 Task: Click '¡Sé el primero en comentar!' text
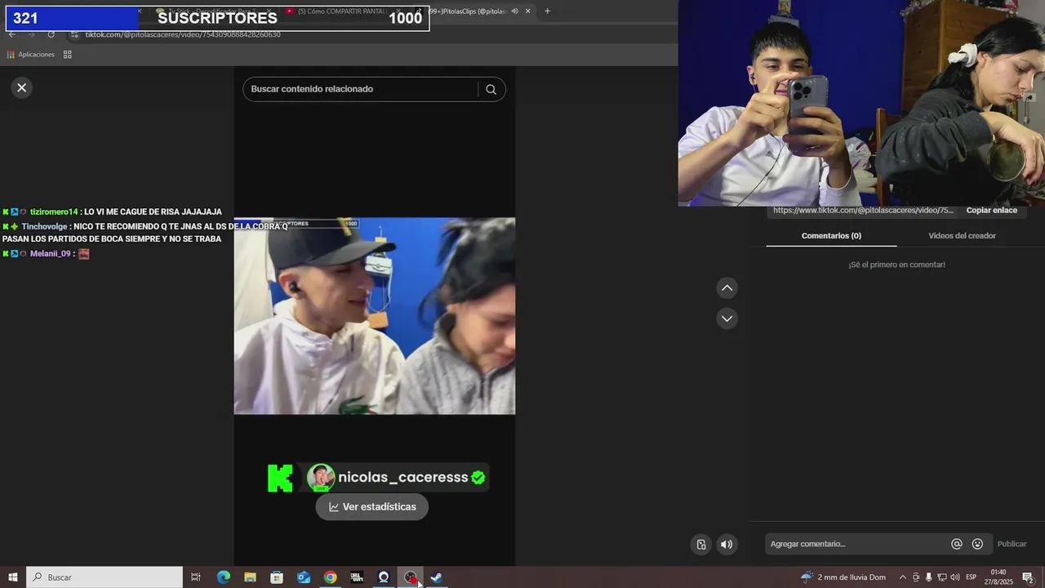pos(896,265)
